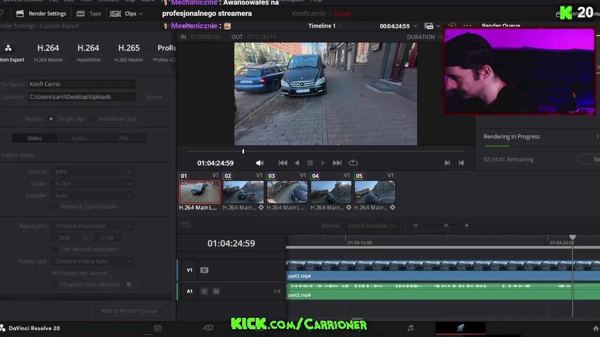The height and width of the screenshot is (337, 600).
Task: Choose the H.265 Master preset
Action: (129, 53)
